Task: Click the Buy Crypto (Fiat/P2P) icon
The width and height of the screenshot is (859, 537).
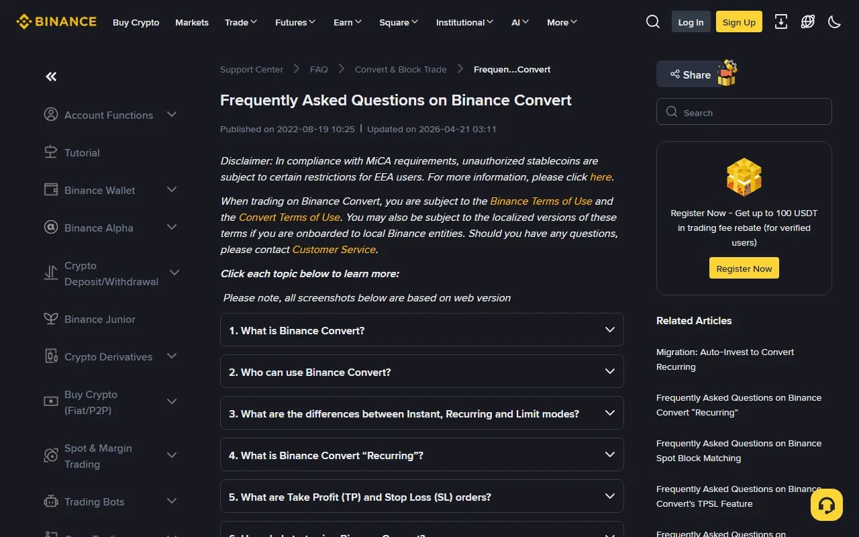Action: pos(51,402)
